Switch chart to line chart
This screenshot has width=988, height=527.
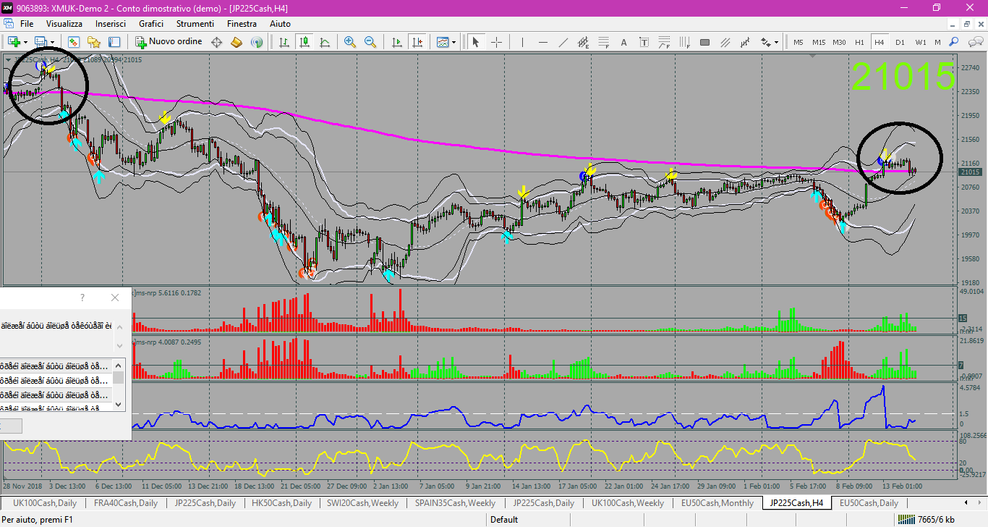(x=325, y=42)
